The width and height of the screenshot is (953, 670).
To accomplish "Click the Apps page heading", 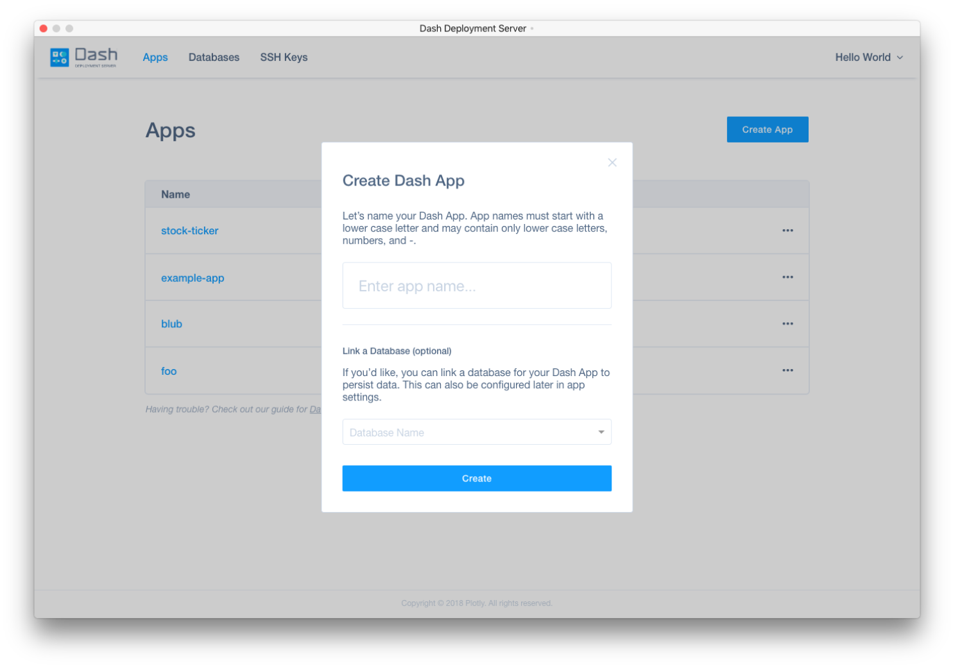I will point(170,130).
